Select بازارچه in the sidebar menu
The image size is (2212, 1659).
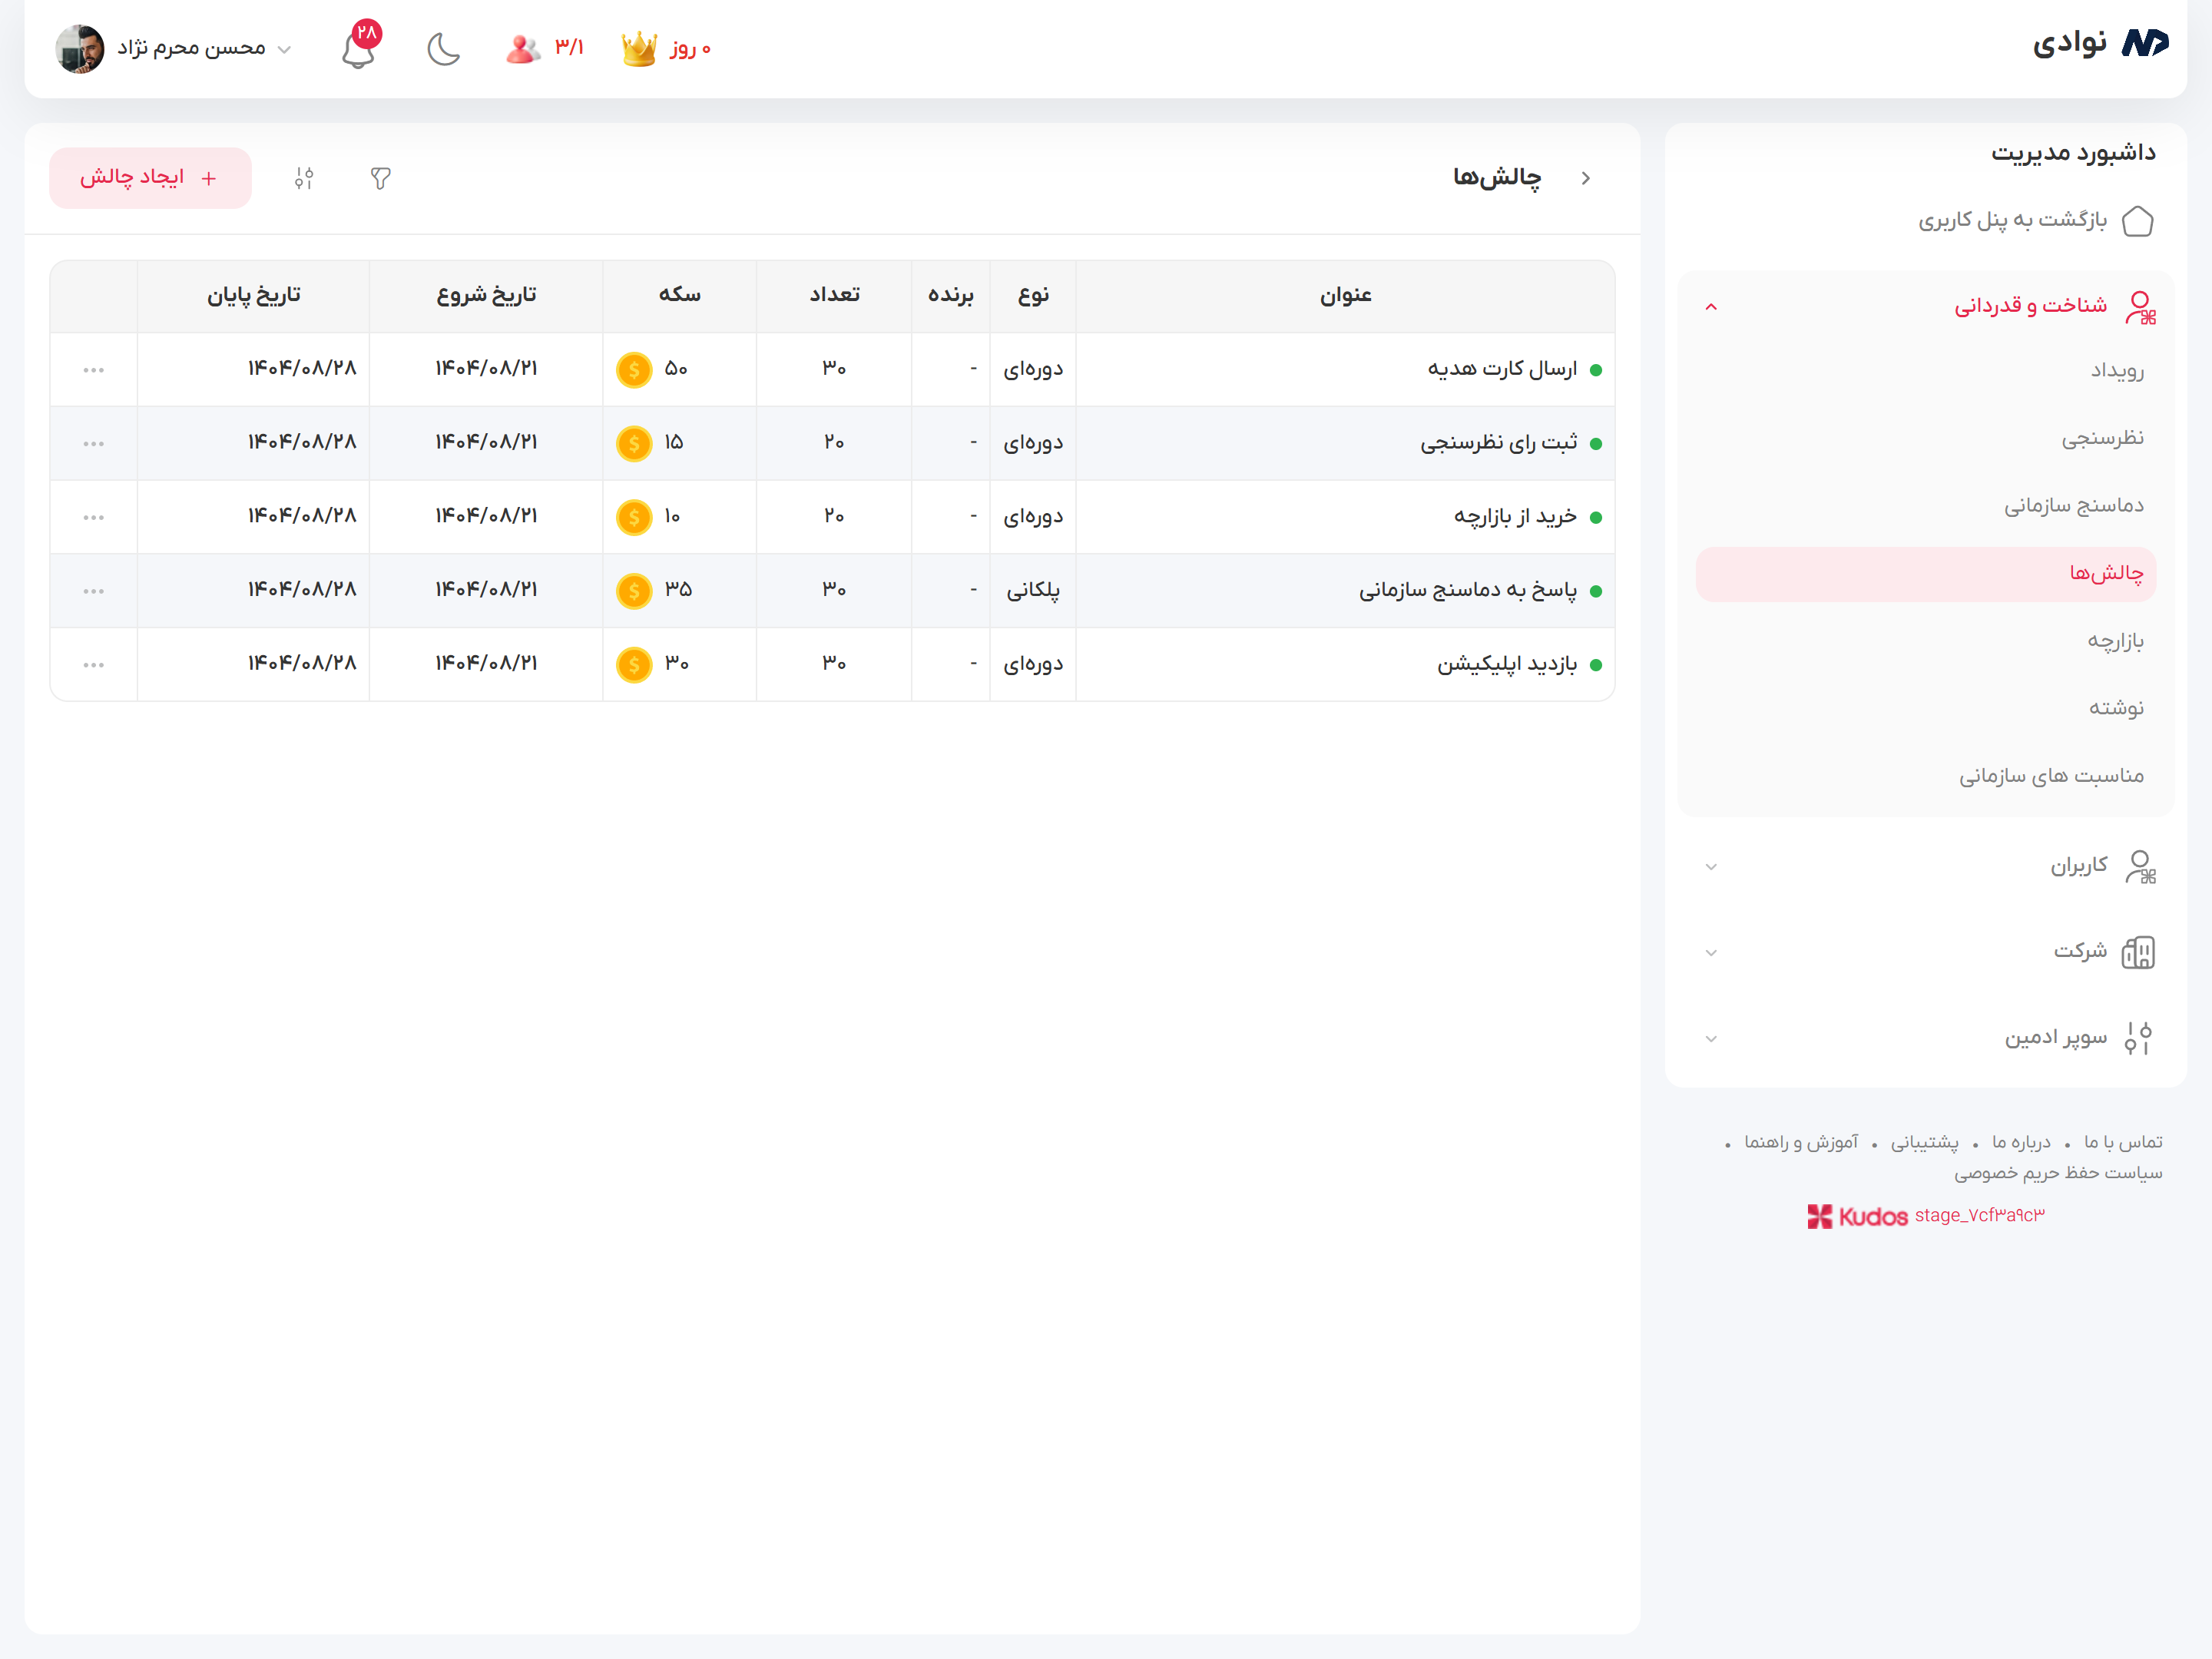click(2115, 641)
